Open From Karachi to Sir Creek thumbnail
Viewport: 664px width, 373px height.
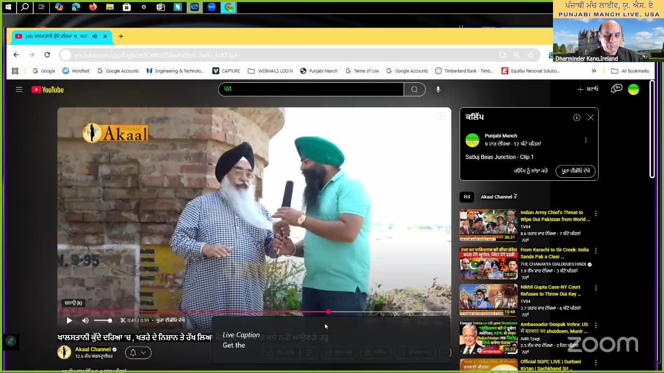tap(488, 263)
